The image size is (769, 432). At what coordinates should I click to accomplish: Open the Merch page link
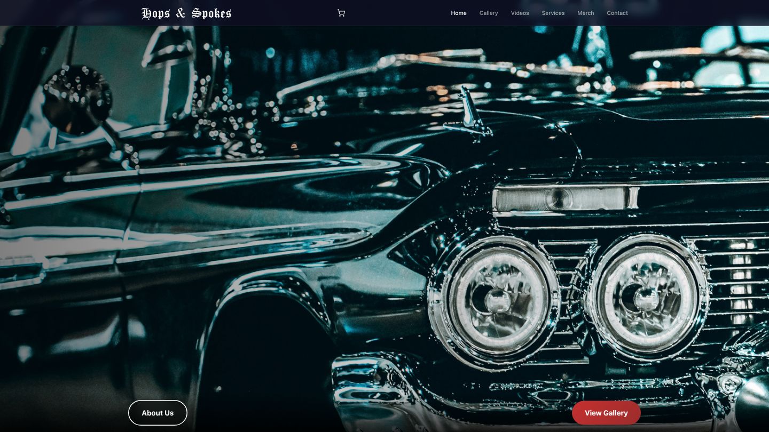pyautogui.click(x=585, y=13)
